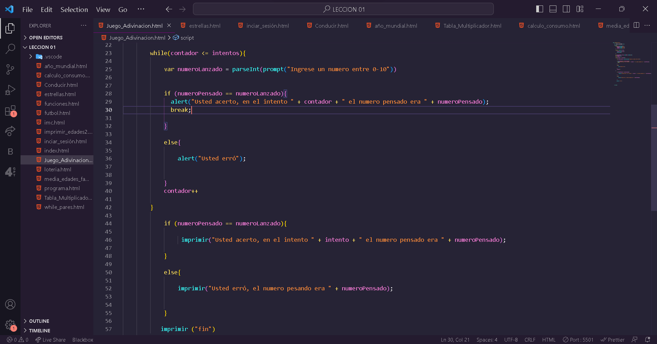Open futbol.html in the explorer
This screenshot has height=344, width=657.
tap(57, 113)
